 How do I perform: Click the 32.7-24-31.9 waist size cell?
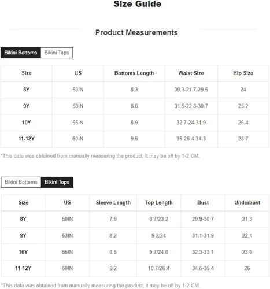tap(191, 123)
